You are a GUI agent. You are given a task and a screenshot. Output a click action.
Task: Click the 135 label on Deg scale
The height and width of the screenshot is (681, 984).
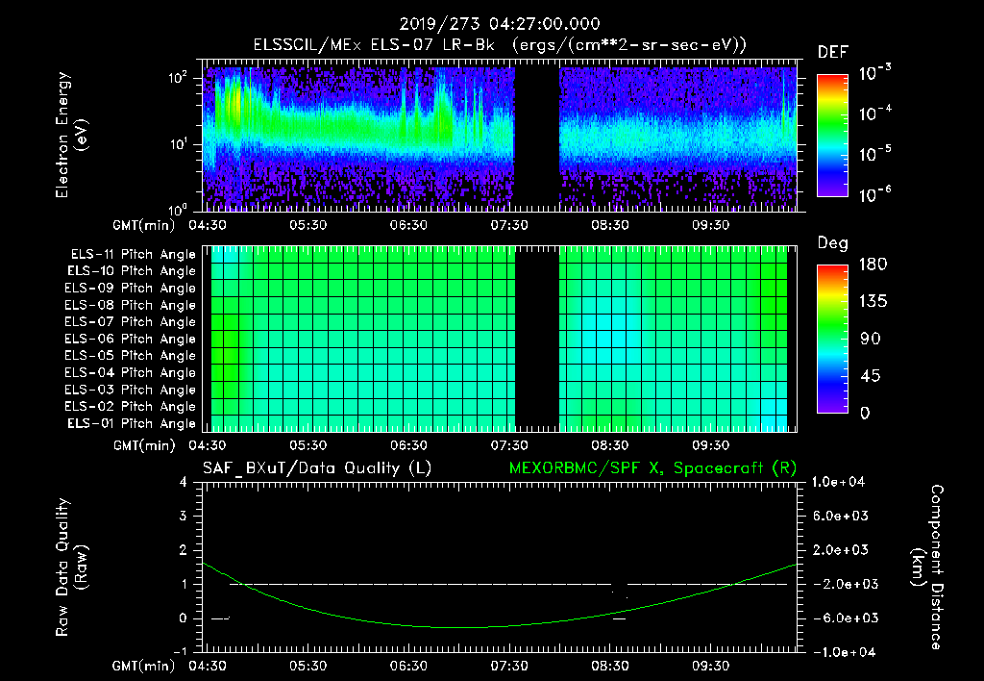873,302
